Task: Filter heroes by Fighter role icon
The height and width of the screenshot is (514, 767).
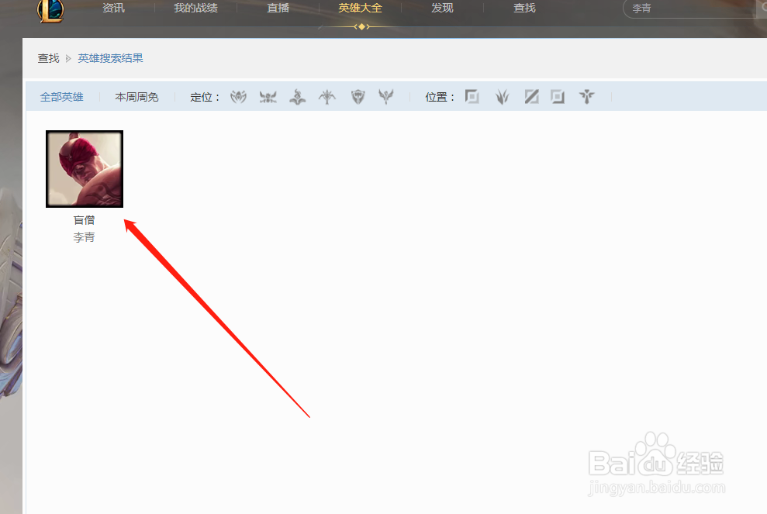Action: [238, 97]
